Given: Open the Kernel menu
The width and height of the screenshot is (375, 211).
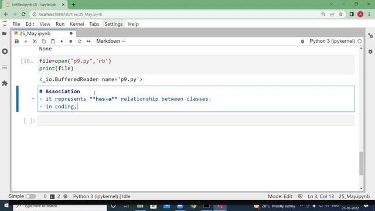Looking at the screenshot, I should pyautogui.click(x=77, y=24).
